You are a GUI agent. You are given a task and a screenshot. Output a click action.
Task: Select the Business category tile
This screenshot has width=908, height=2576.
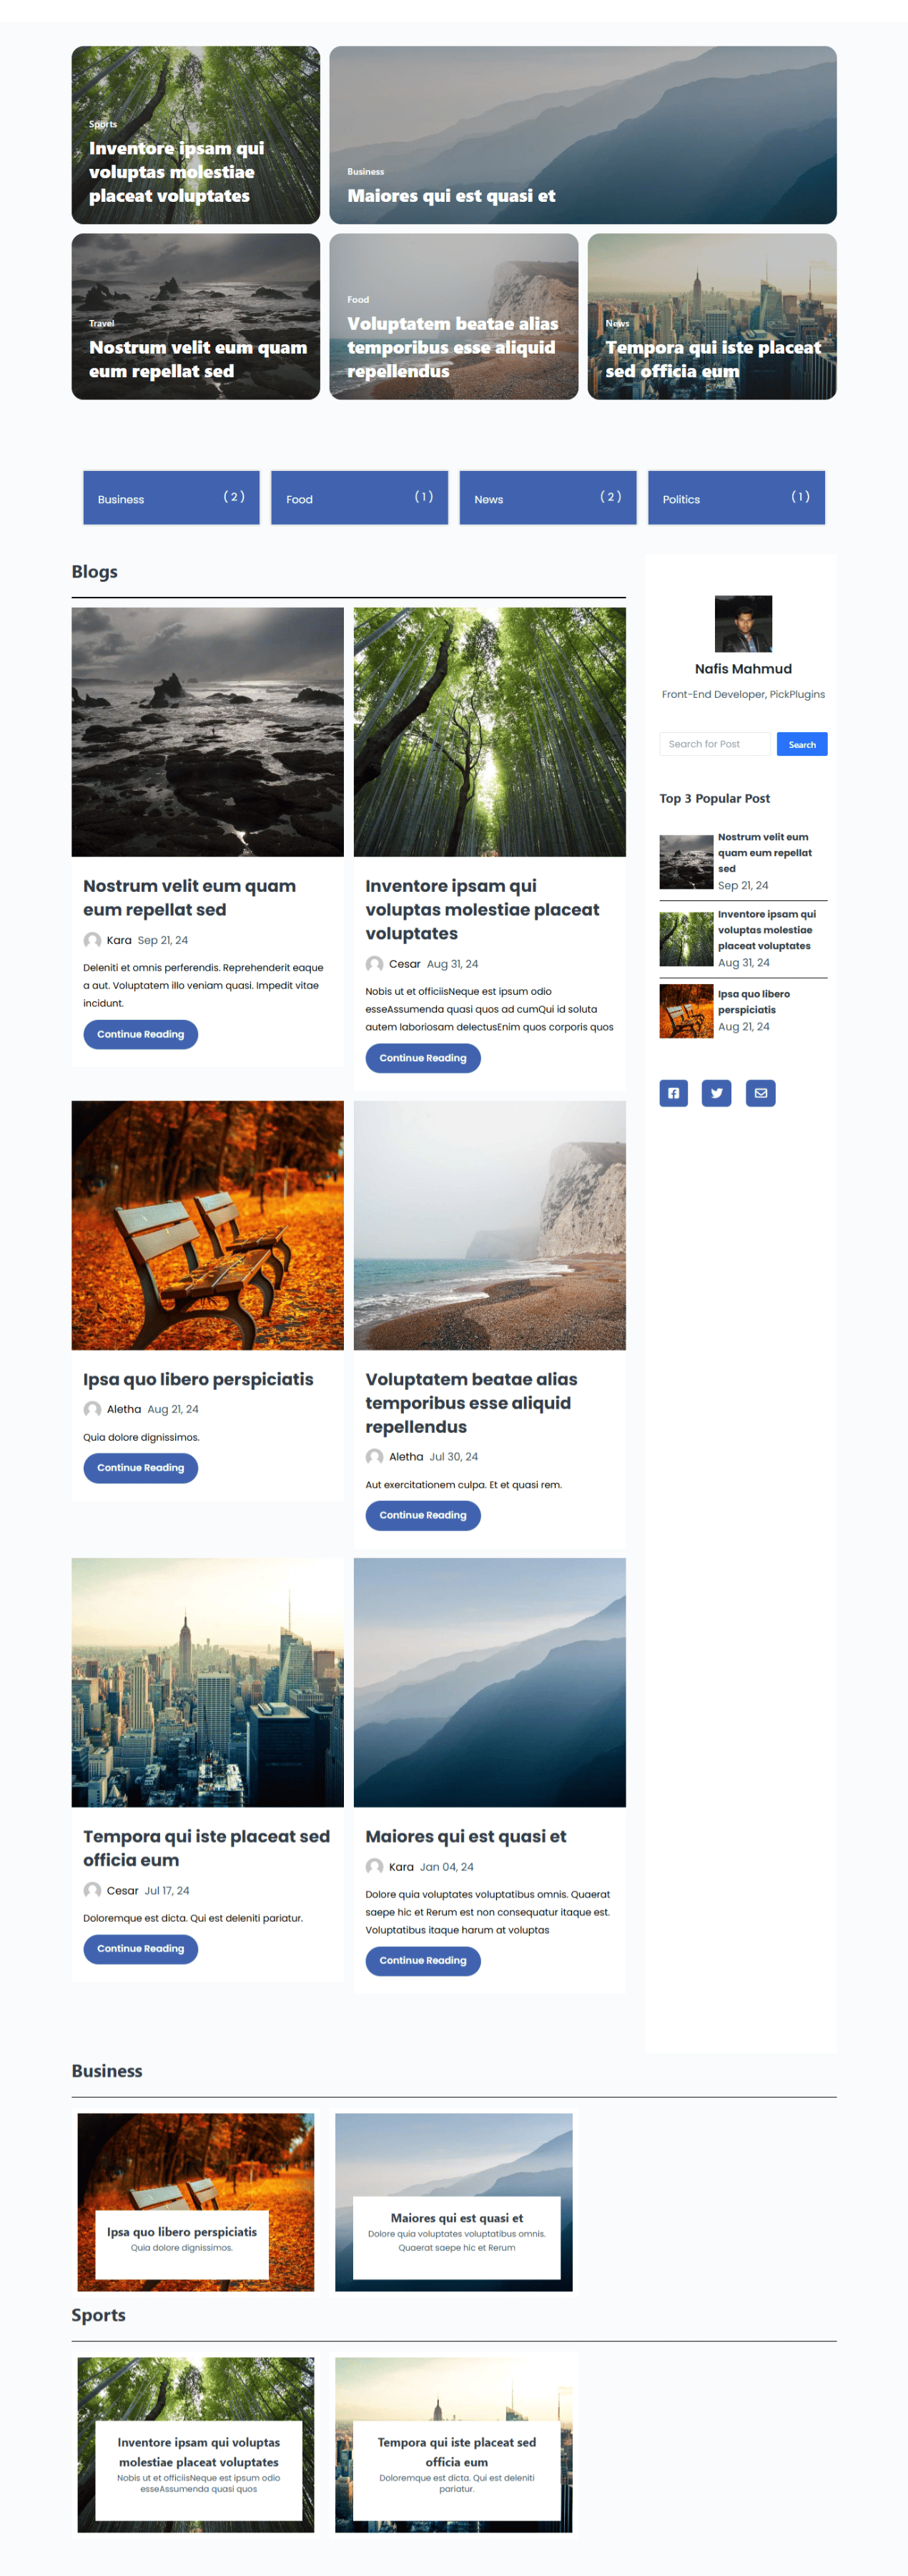(x=171, y=498)
